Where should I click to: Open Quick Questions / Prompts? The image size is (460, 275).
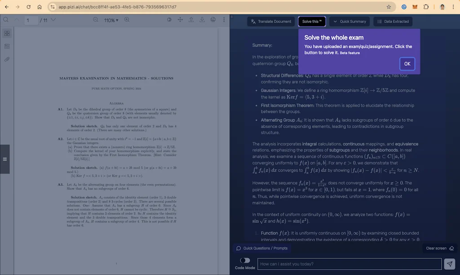point(262,248)
